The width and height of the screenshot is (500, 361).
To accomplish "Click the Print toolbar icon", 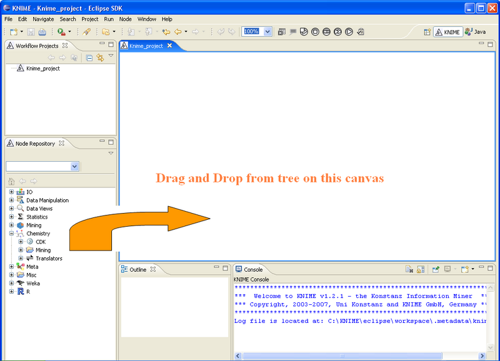I will [x=42, y=32].
